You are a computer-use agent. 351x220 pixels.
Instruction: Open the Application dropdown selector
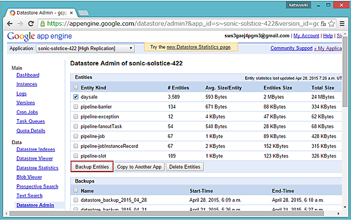(85, 48)
